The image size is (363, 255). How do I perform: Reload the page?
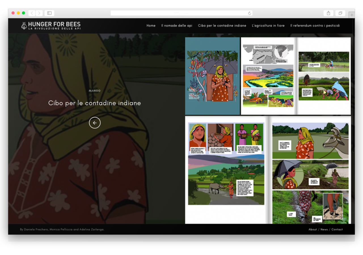(250, 13)
